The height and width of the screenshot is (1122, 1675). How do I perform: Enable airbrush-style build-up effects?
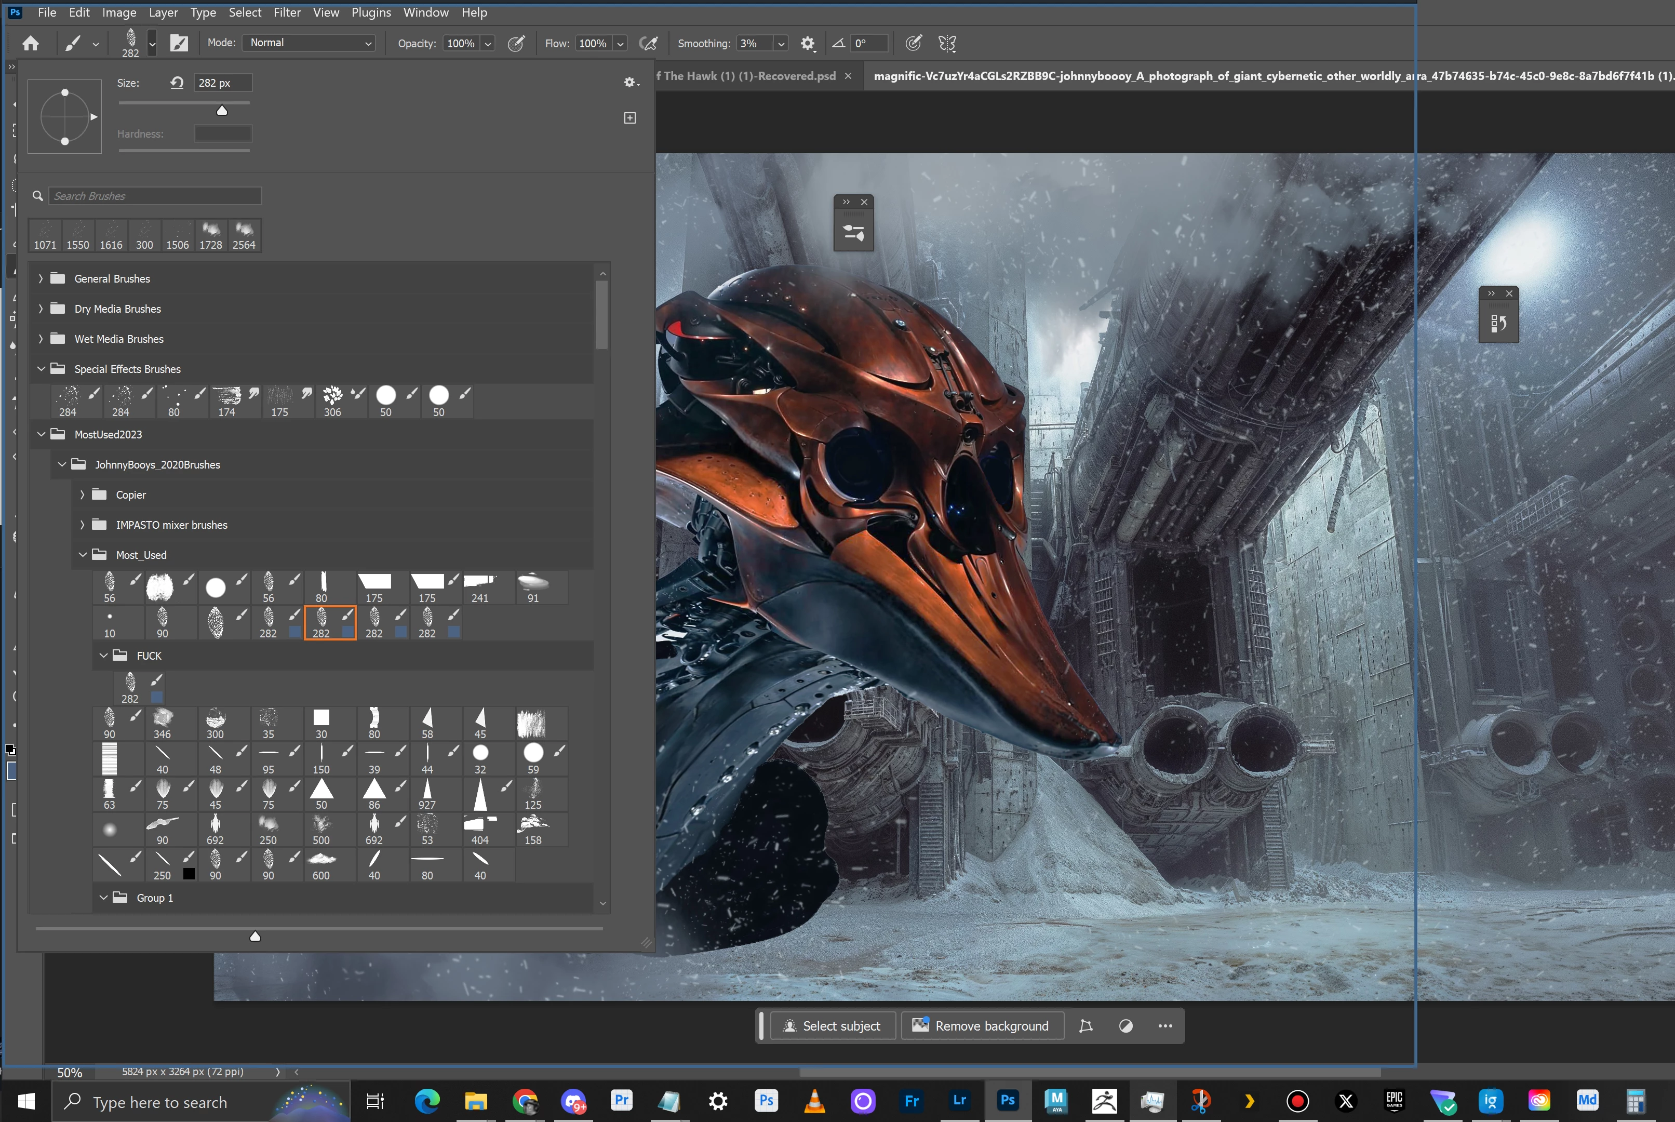click(x=648, y=44)
